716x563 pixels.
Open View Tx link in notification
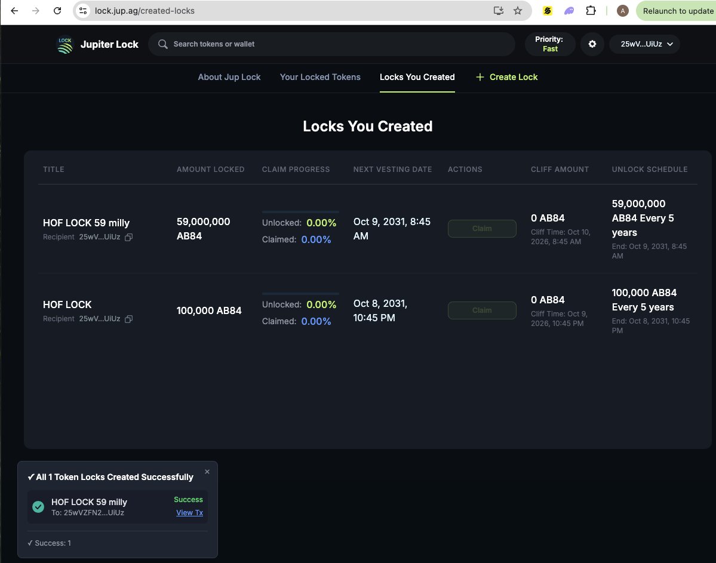click(189, 513)
